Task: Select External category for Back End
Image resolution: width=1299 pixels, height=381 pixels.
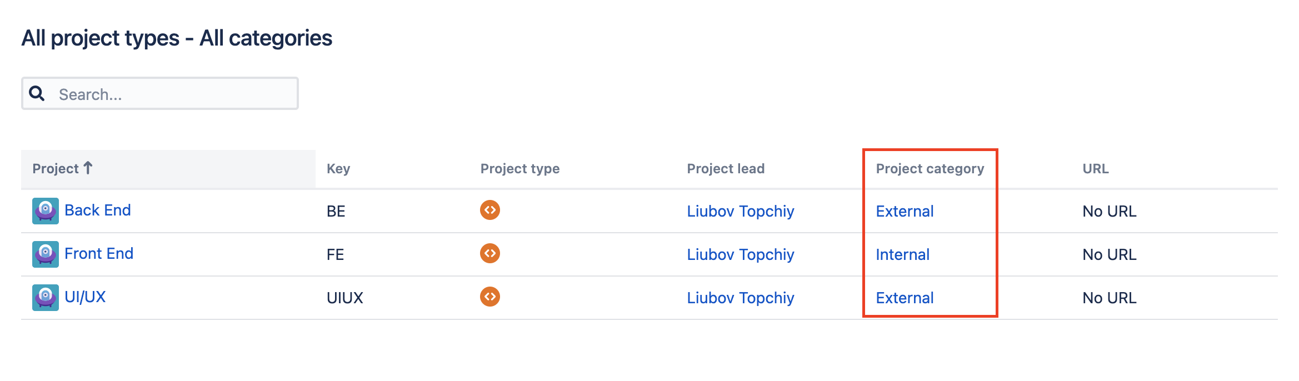Action: point(905,212)
